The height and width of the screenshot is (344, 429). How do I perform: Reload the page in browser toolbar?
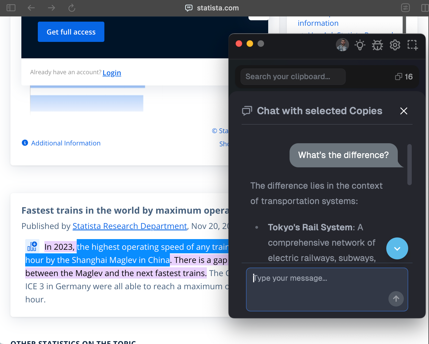tap(72, 8)
